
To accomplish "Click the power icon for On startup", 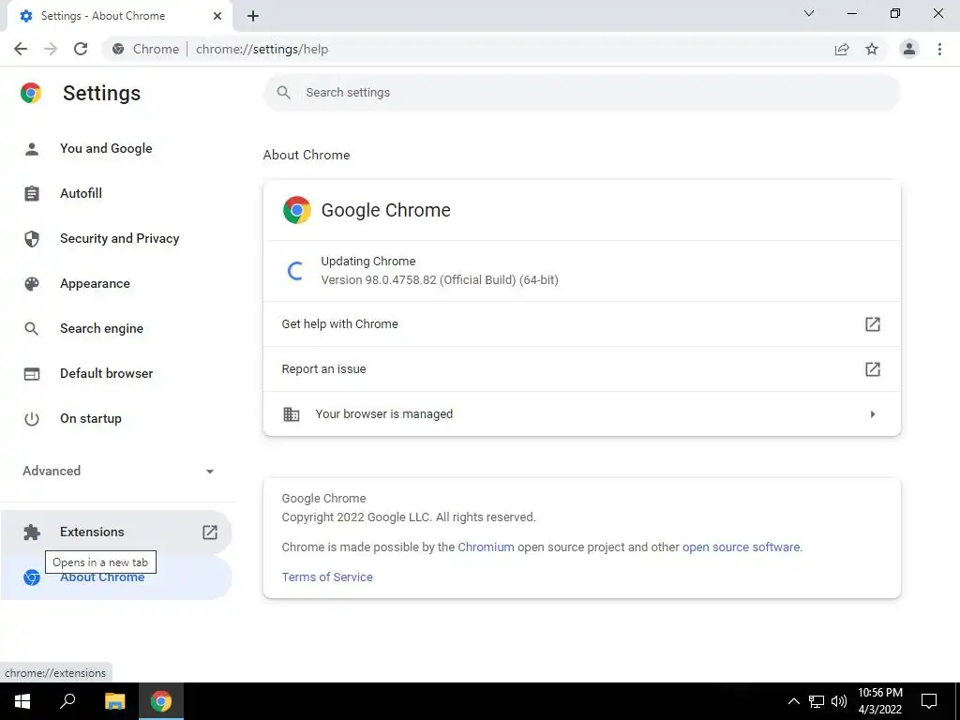I will pyautogui.click(x=32, y=419).
